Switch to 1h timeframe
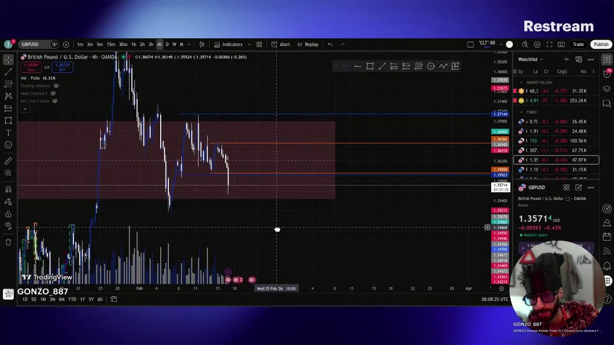This screenshot has height=345, width=614. (x=133, y=44)
